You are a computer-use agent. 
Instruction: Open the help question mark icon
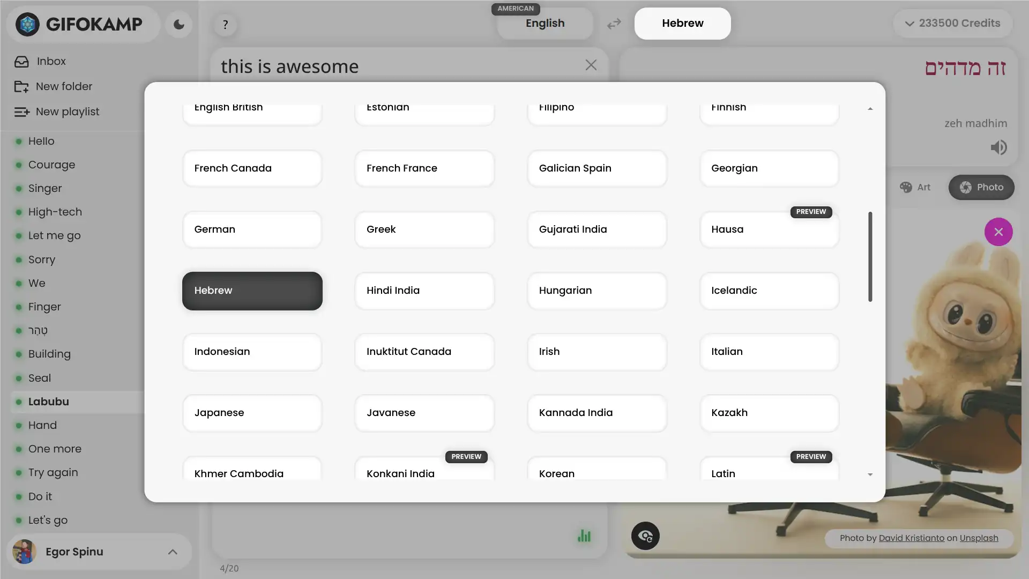(225, 25)
